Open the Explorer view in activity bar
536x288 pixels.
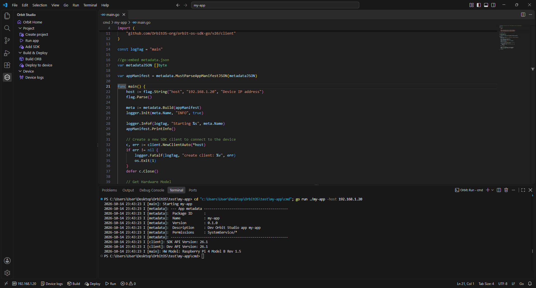(x=7, y=16)
